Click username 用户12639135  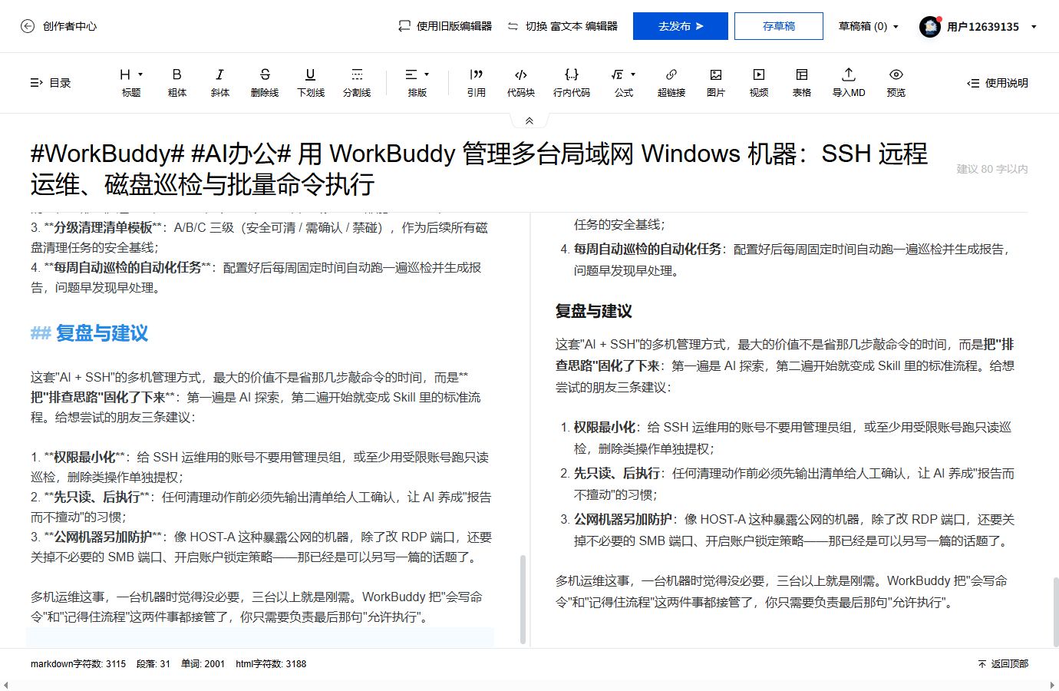point(983,27)
